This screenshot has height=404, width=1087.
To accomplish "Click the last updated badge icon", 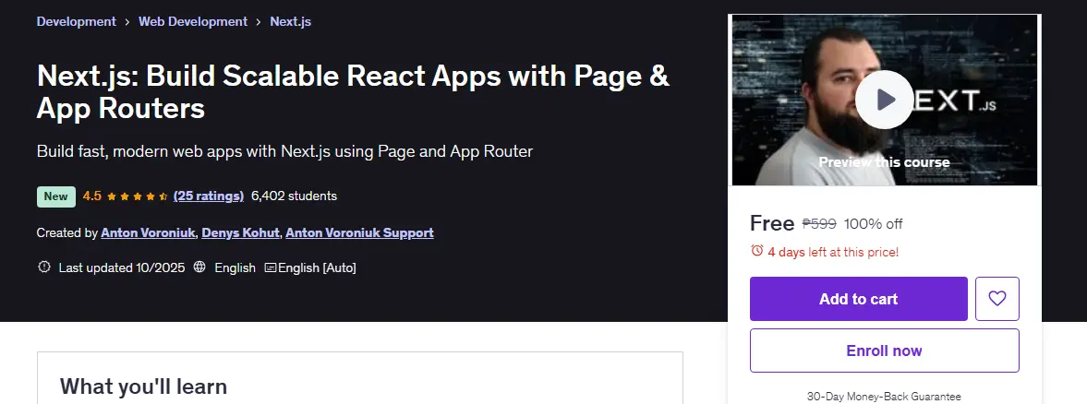I will pos(43,267).
